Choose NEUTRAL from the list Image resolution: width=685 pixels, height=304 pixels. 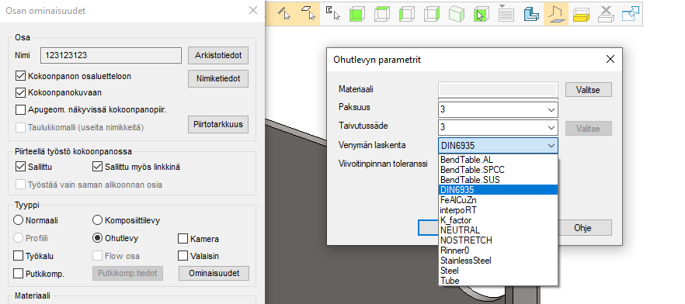[498, 230]
